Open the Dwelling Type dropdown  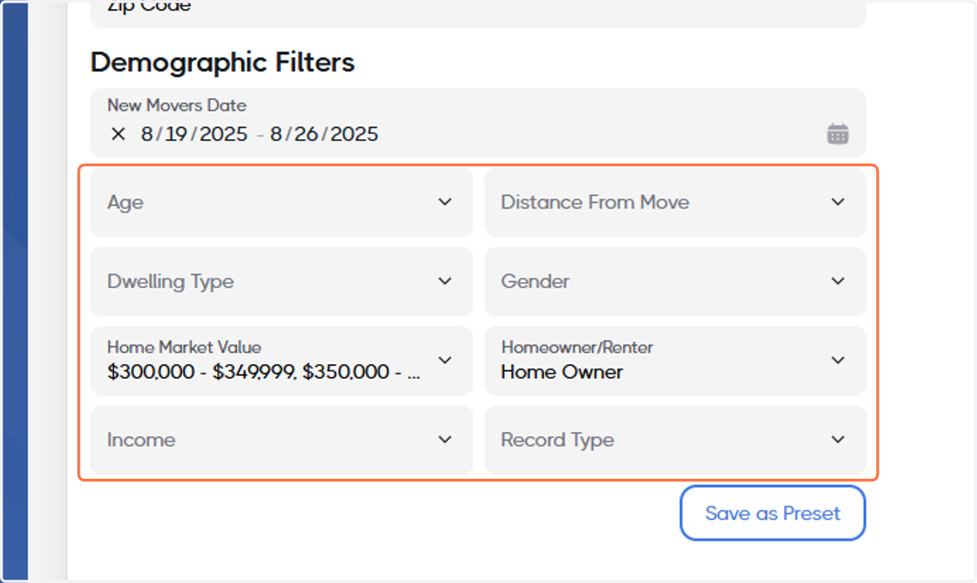[x=282, y=281]
